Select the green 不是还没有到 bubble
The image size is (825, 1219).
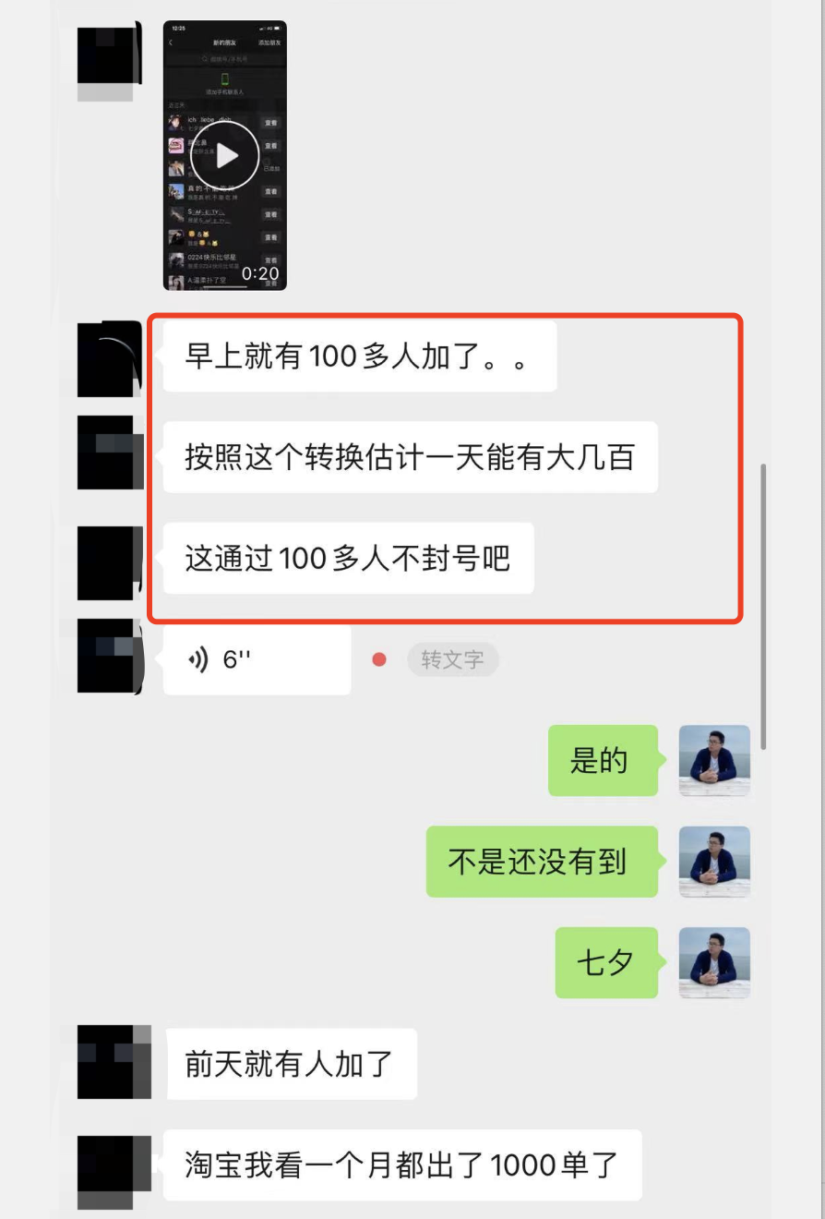(544, 862)
